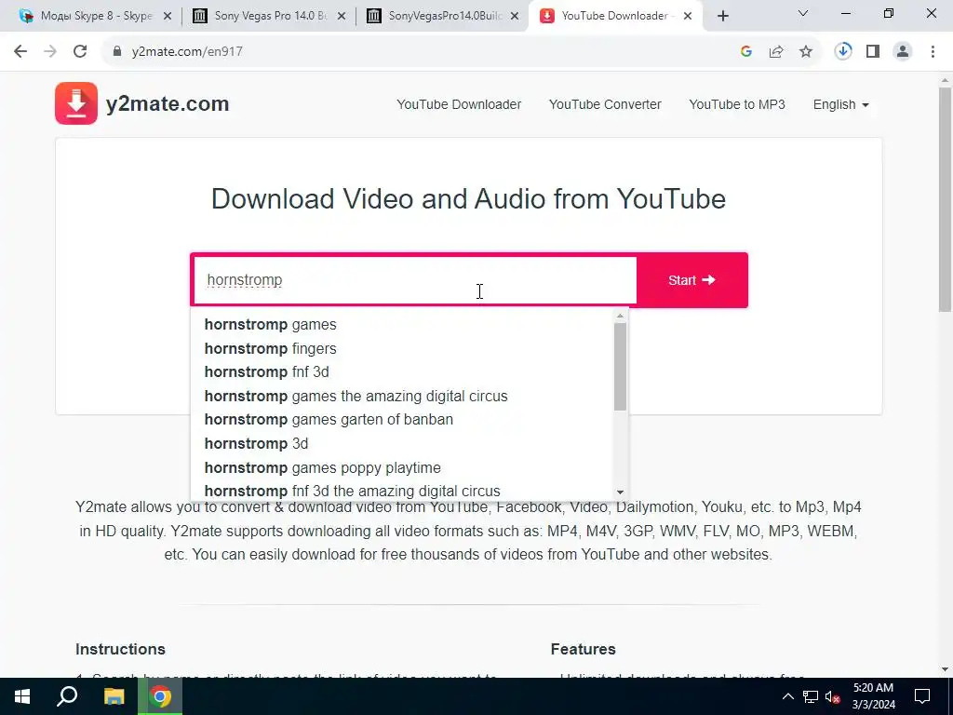Choose 'hornstromp games the amazing digital circus'
Viewport: 953px width, 715px height.
tap(403, 397)
